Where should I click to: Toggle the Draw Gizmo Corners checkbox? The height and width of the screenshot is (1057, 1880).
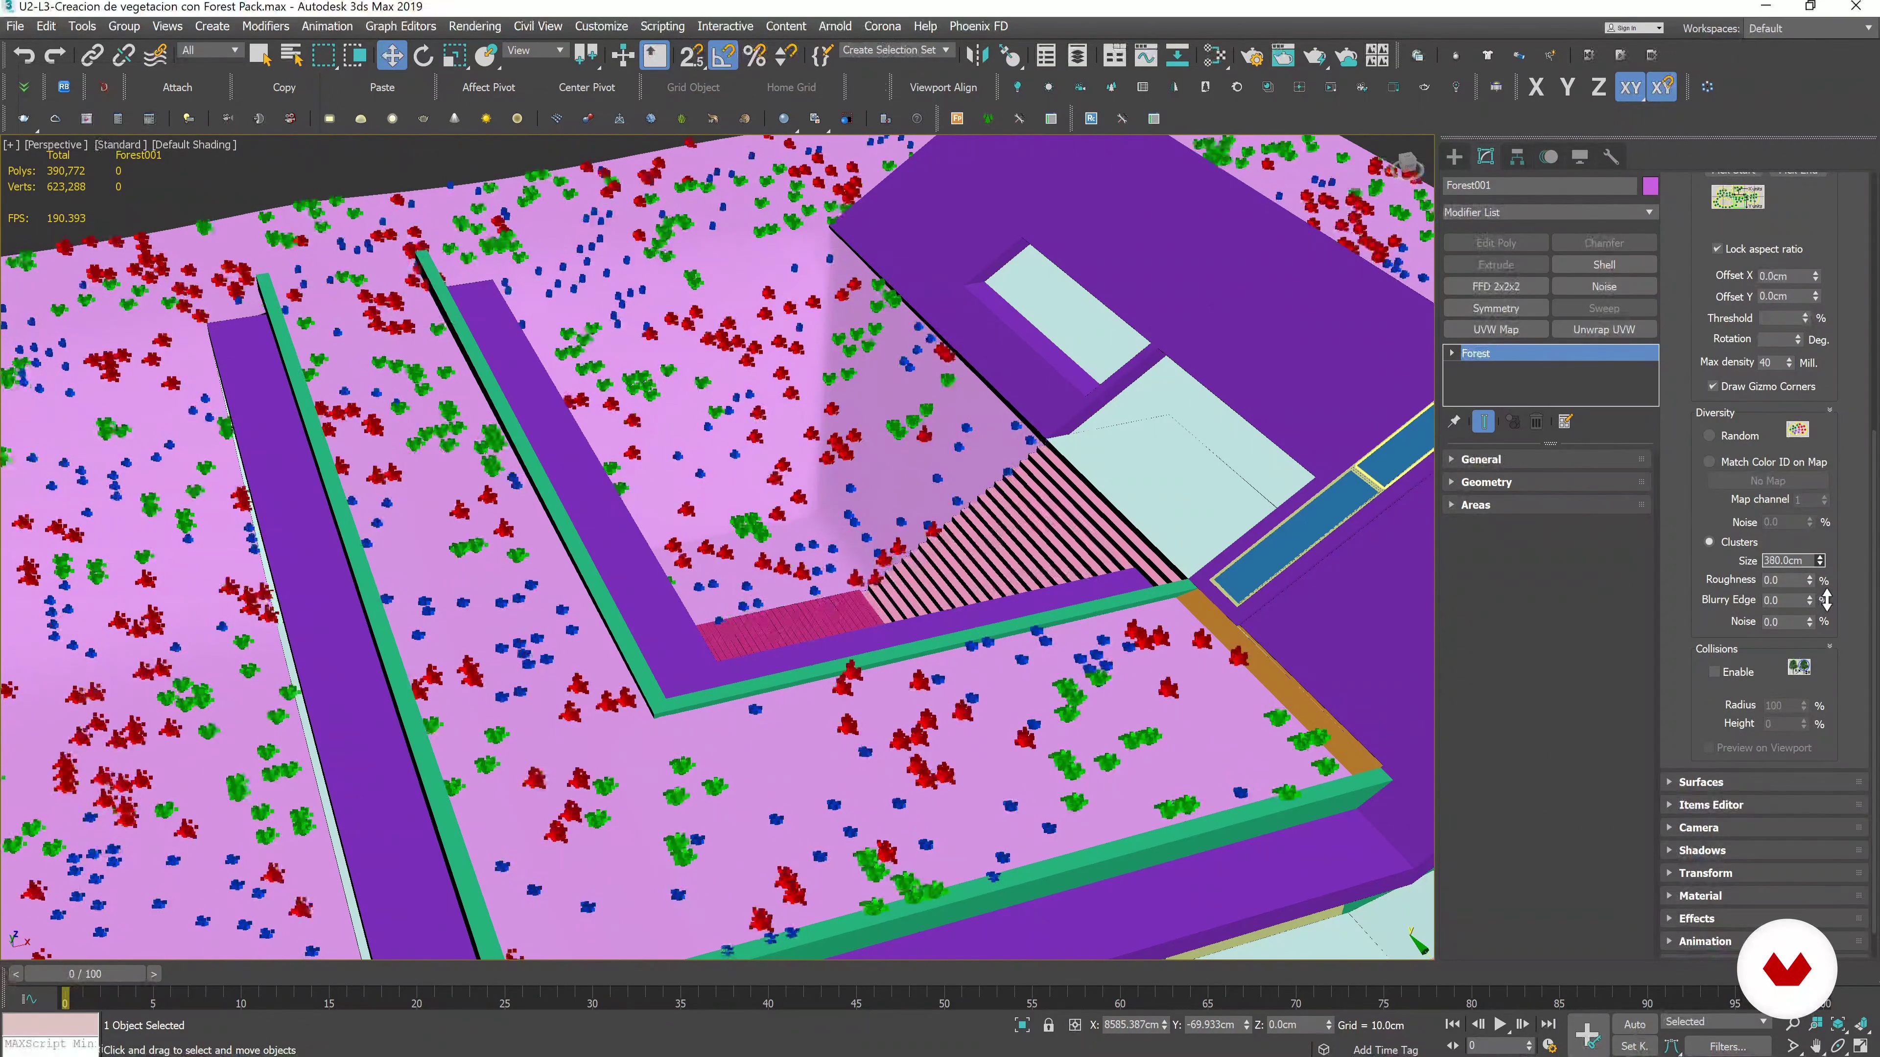pos(1713,386)
